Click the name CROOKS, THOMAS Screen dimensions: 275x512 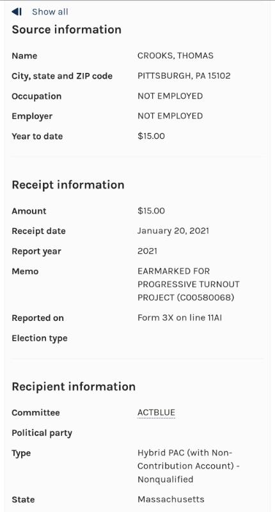coord(175,56)
